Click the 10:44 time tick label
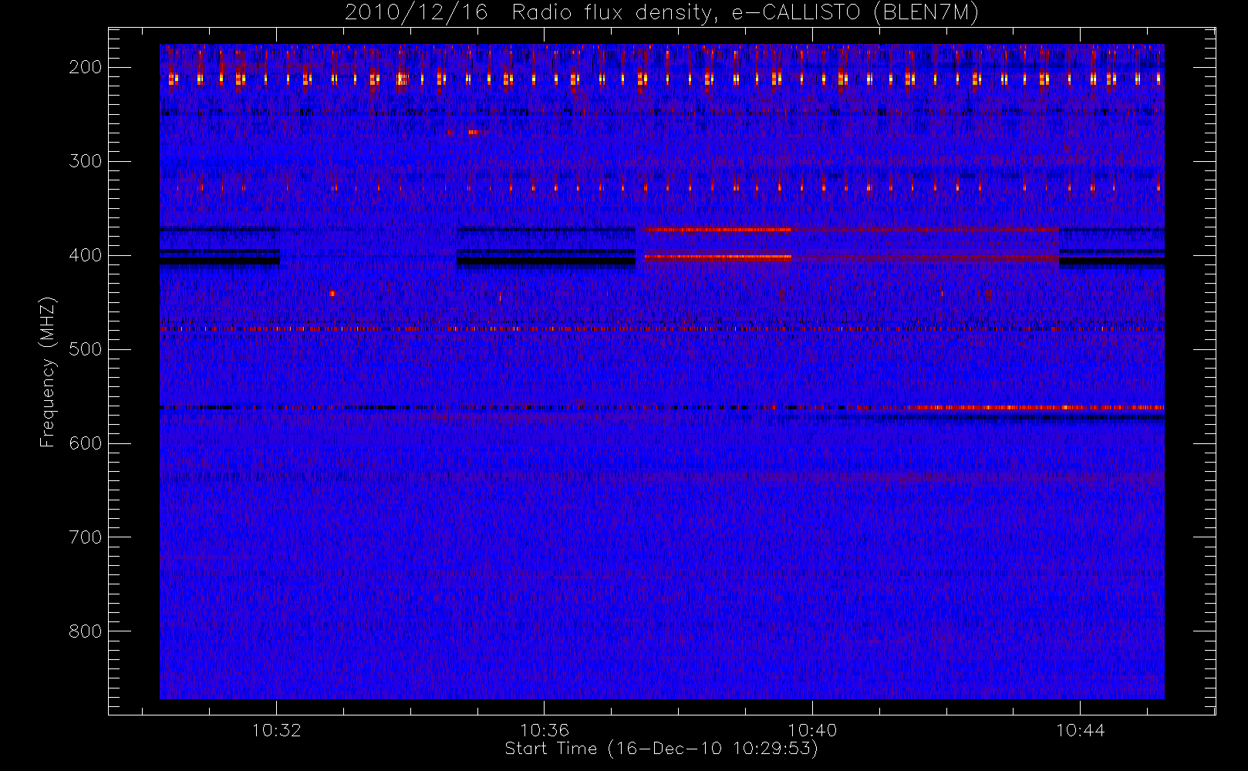This screenshot has width=1248, height=771. tap(1080, 730)
